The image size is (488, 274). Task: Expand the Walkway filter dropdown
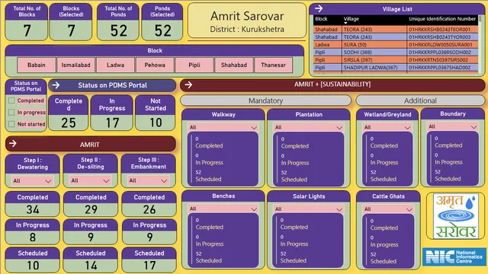coord(223,127)
